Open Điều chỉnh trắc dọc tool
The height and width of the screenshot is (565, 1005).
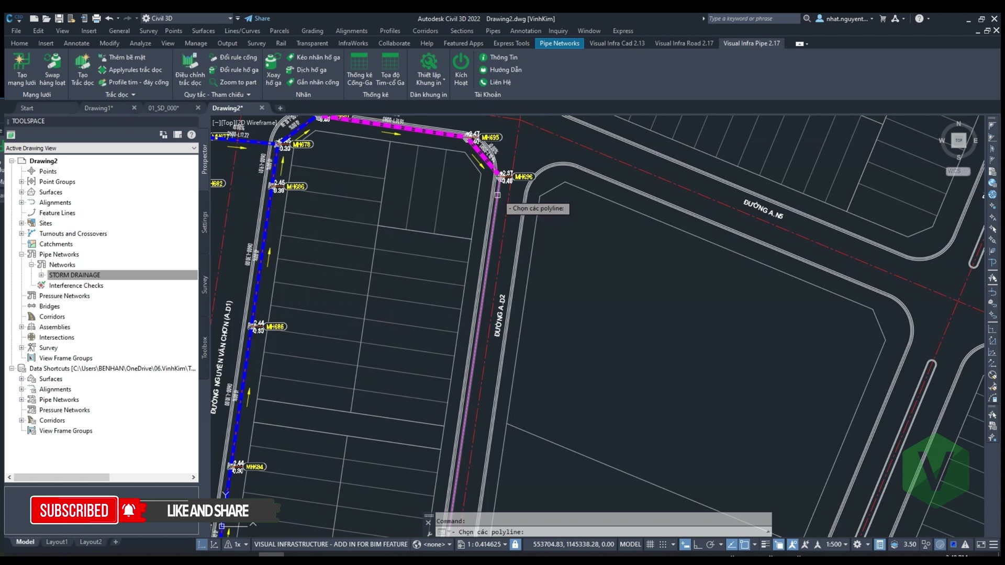point(190,70)
